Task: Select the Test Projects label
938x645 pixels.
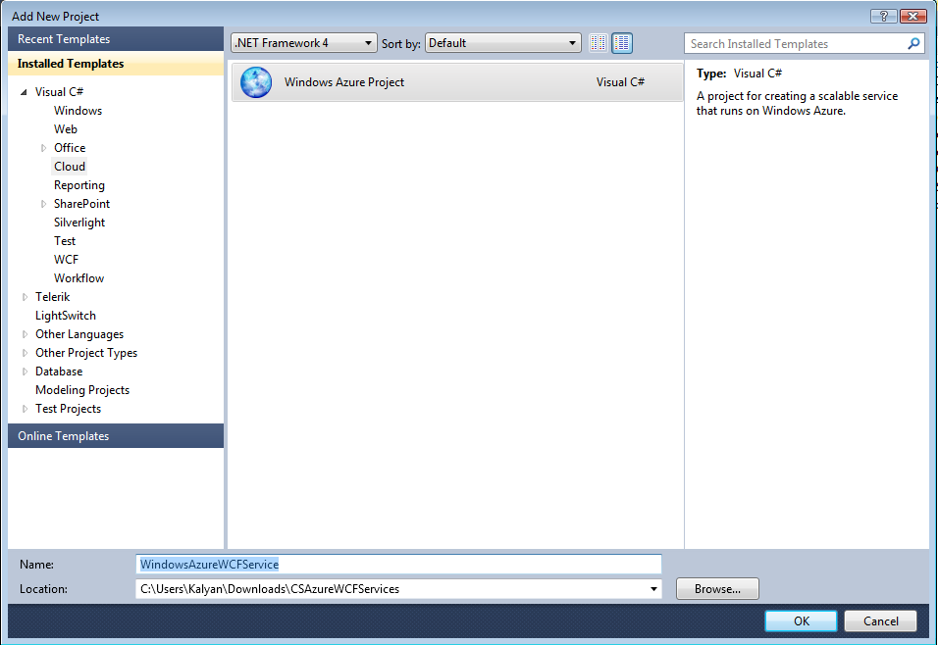Action: point(69,409)
